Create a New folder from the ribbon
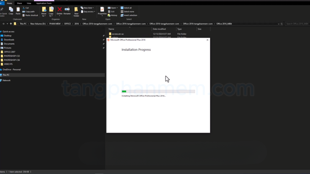This screenshot has height=174, width=310. pyautogui.click(x=76, y=12)
